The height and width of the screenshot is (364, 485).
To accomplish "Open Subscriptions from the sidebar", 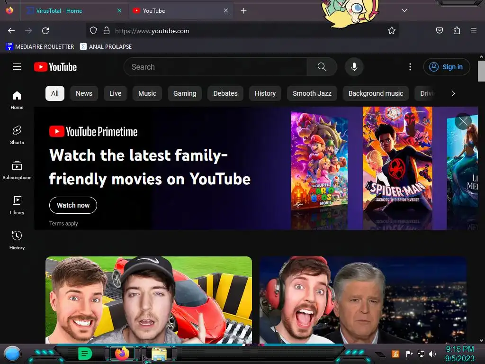I will 17,170.
